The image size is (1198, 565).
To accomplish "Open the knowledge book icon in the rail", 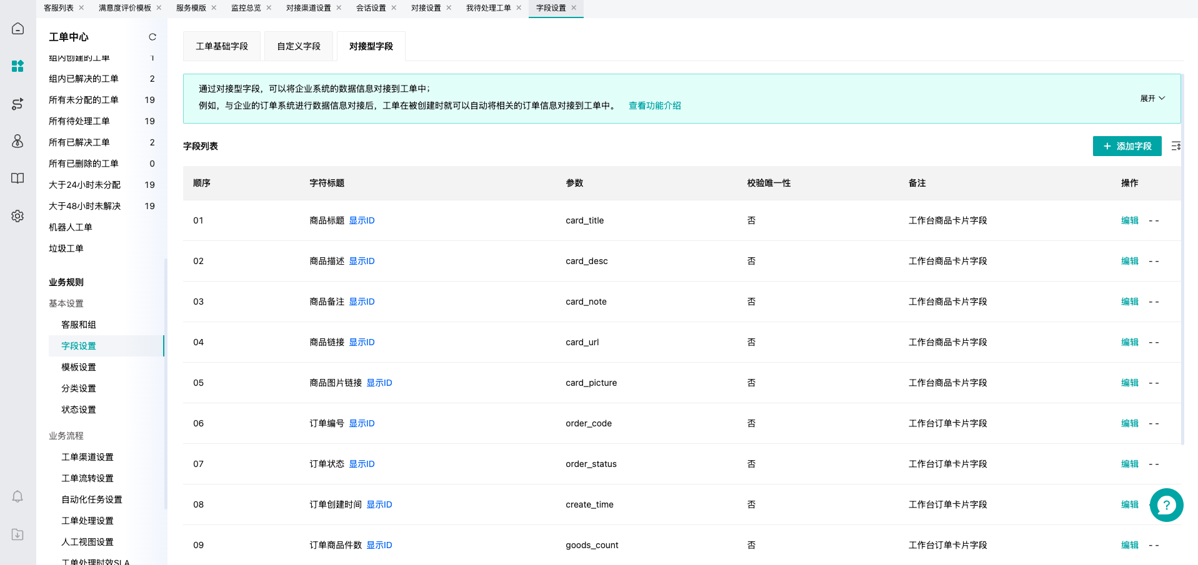I will (17, 179).
